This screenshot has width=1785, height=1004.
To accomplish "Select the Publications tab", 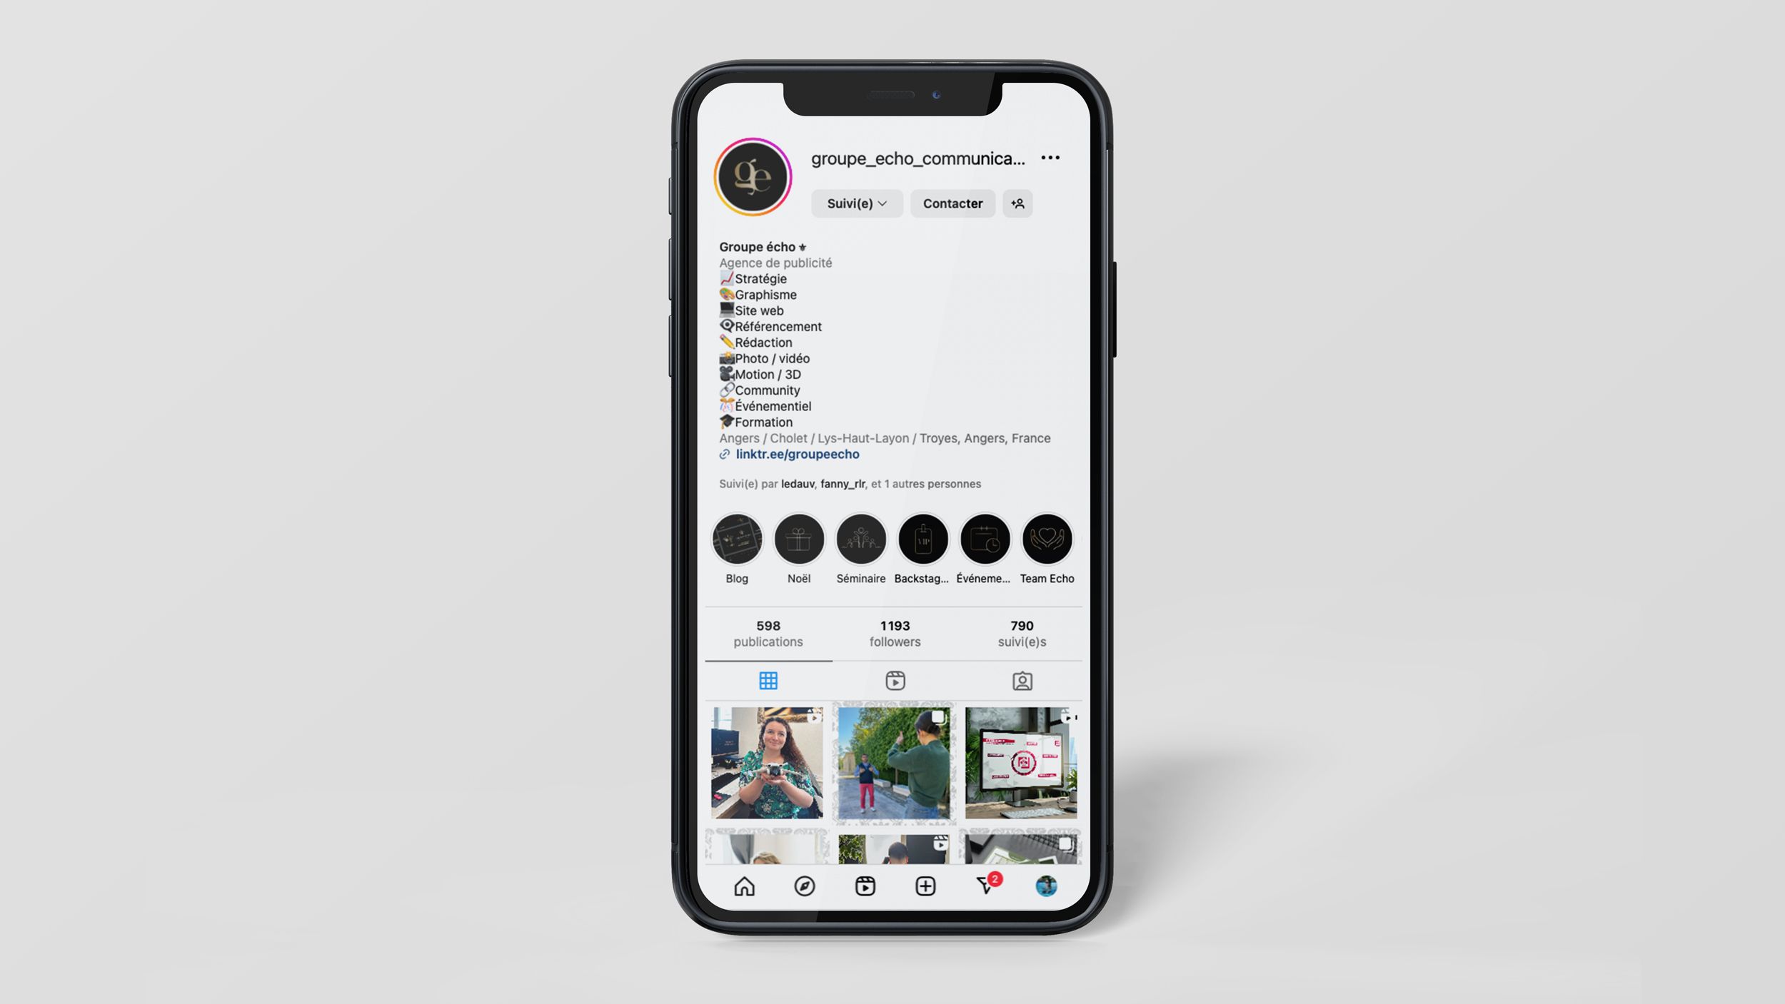I will tap(769, 681).
